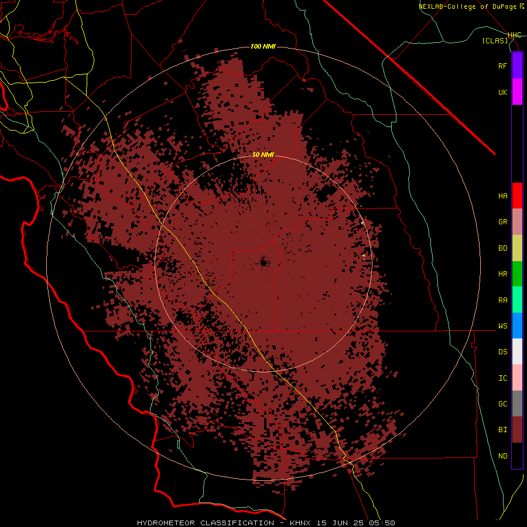Click the HA legend label
527x527 pixels.
click(502, 196)
